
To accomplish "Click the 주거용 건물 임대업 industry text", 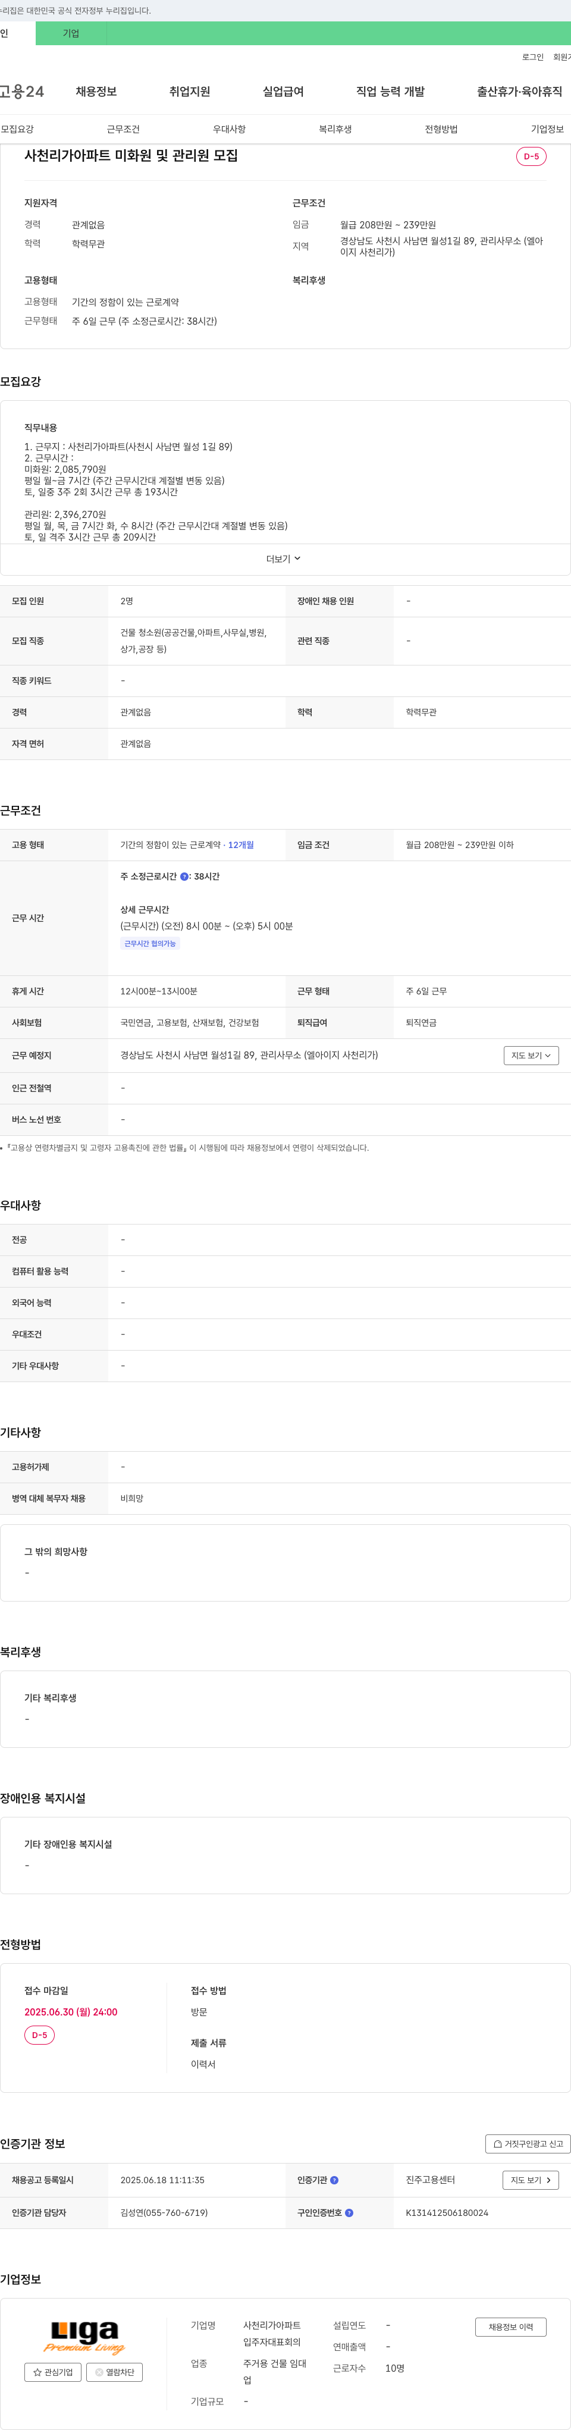I will click(x=275, y=2372).
